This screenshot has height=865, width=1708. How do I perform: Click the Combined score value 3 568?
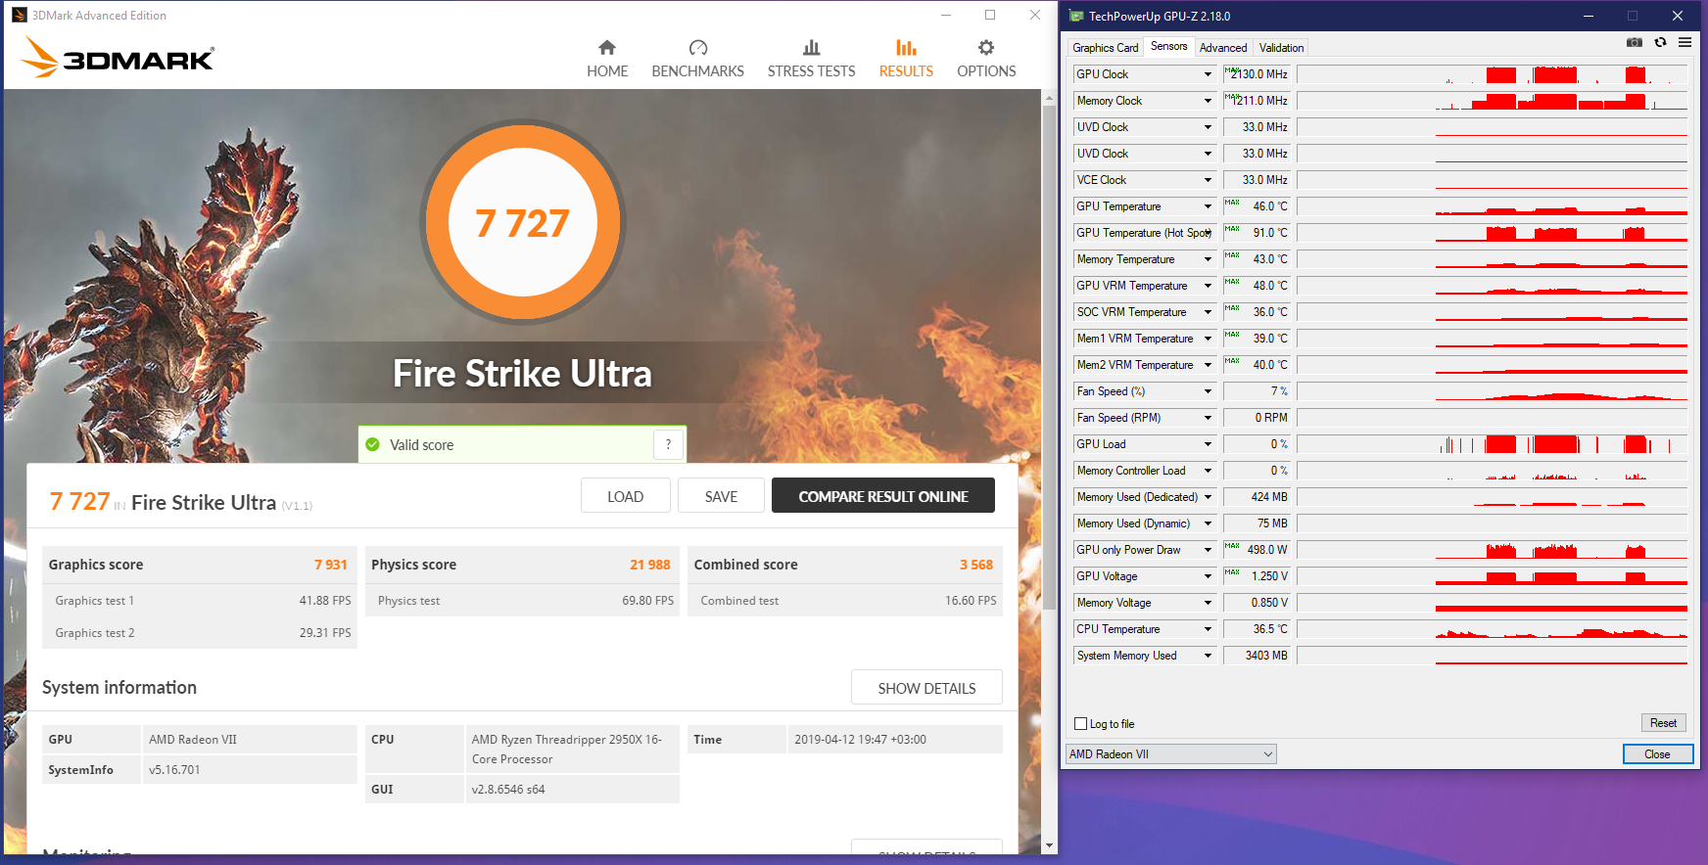pyautogui.click(x=976, y=565)
